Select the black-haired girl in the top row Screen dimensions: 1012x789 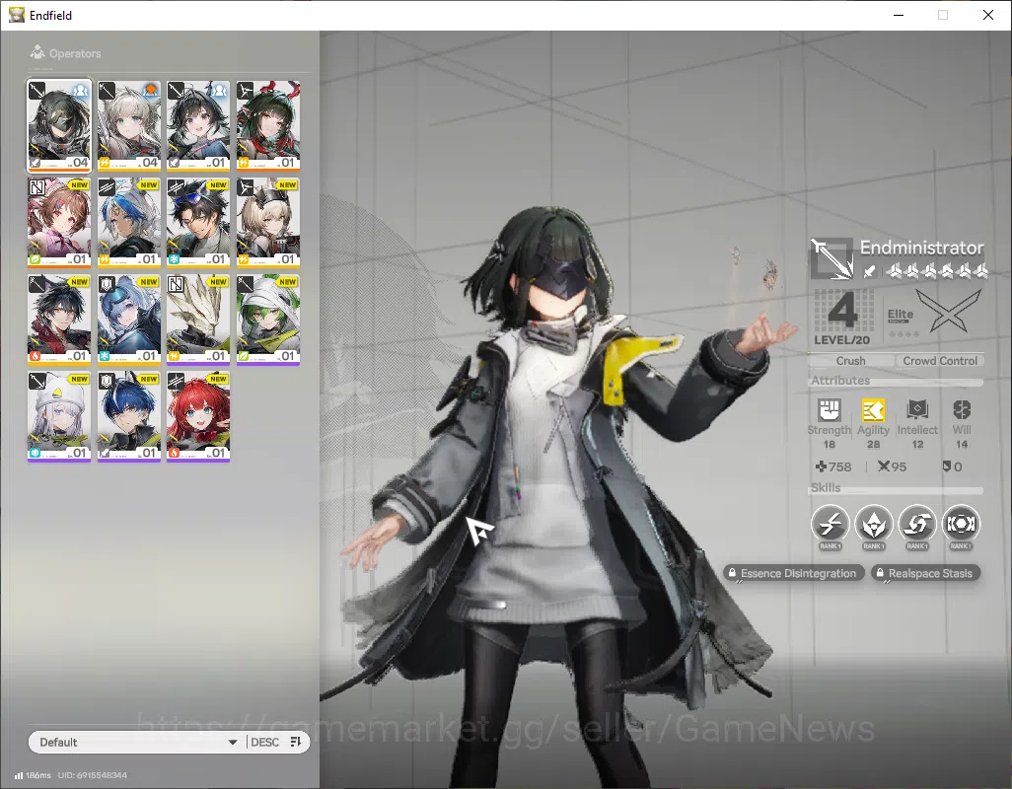(198, 126)
